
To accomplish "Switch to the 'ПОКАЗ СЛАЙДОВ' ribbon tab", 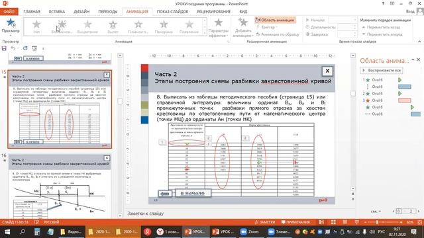I will click(172, 12).
